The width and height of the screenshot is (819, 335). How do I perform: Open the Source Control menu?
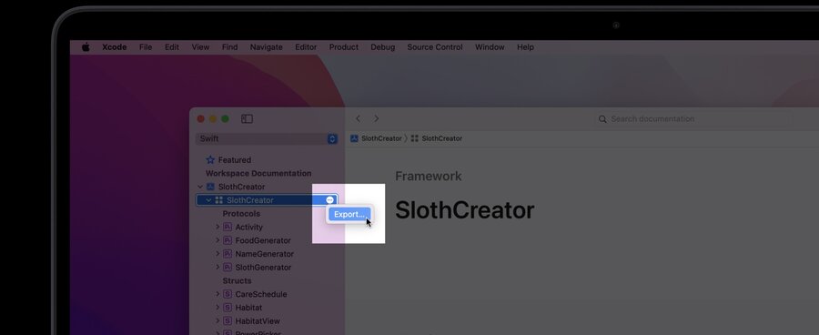[x=435, y=47]
